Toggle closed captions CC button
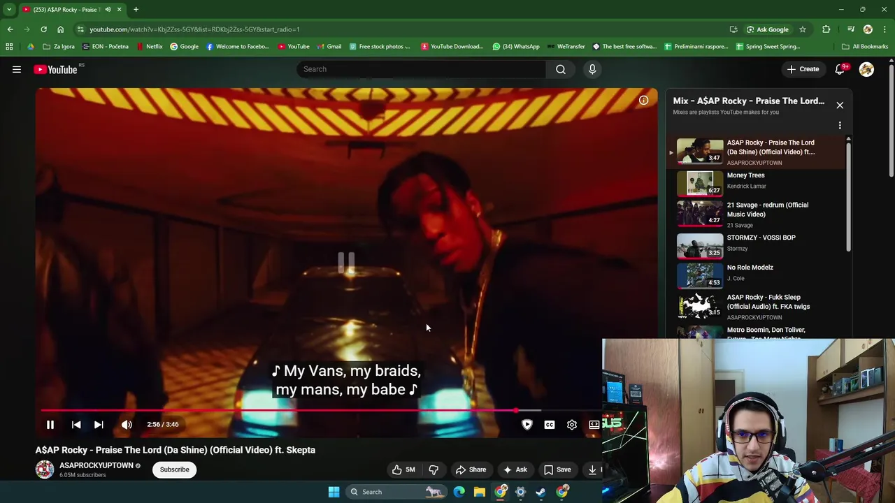Viewport: 895px width, 503px height. [x=550, y=425]
